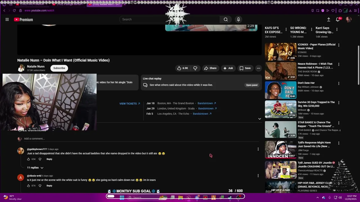Viewport: 360px width, 202px height.
Task: Open YouTube notifications bell
Action: tap(338, 19)
